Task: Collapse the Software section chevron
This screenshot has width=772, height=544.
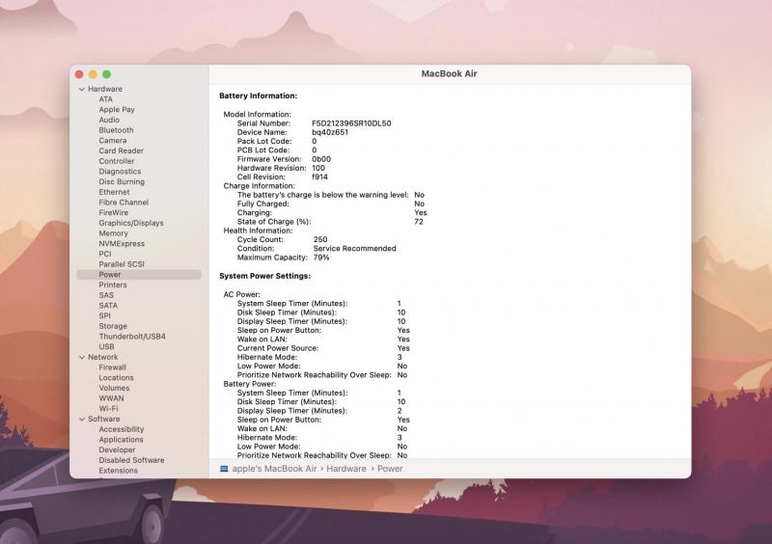Action: (x=82, y=419)
